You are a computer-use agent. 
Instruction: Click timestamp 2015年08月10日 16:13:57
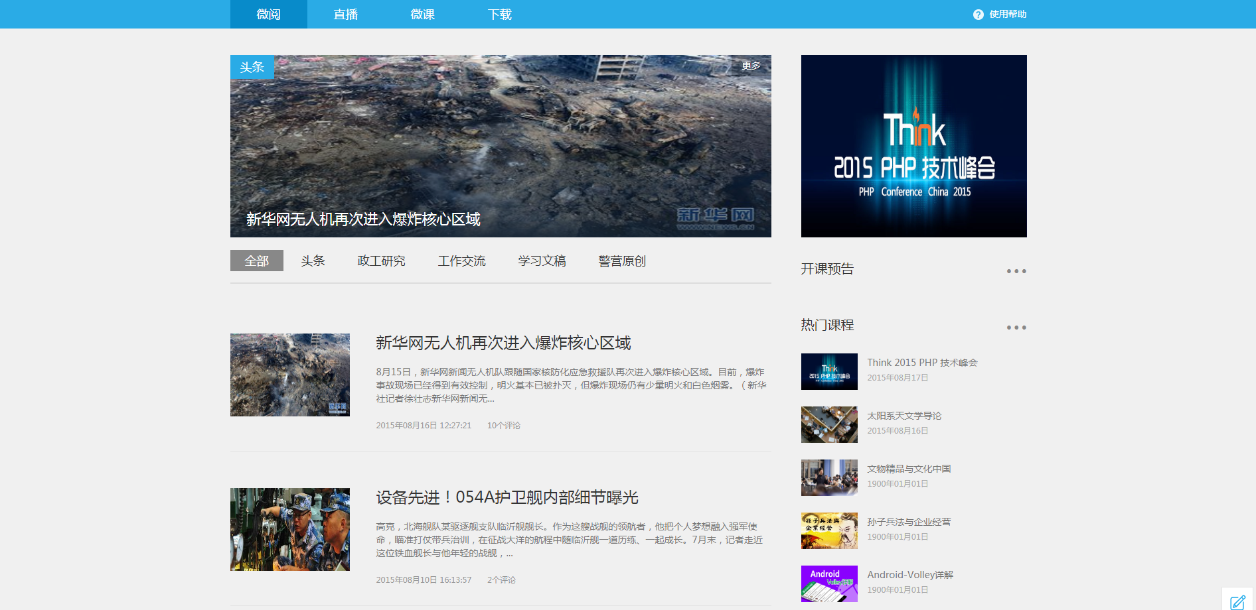pos(424,580)
